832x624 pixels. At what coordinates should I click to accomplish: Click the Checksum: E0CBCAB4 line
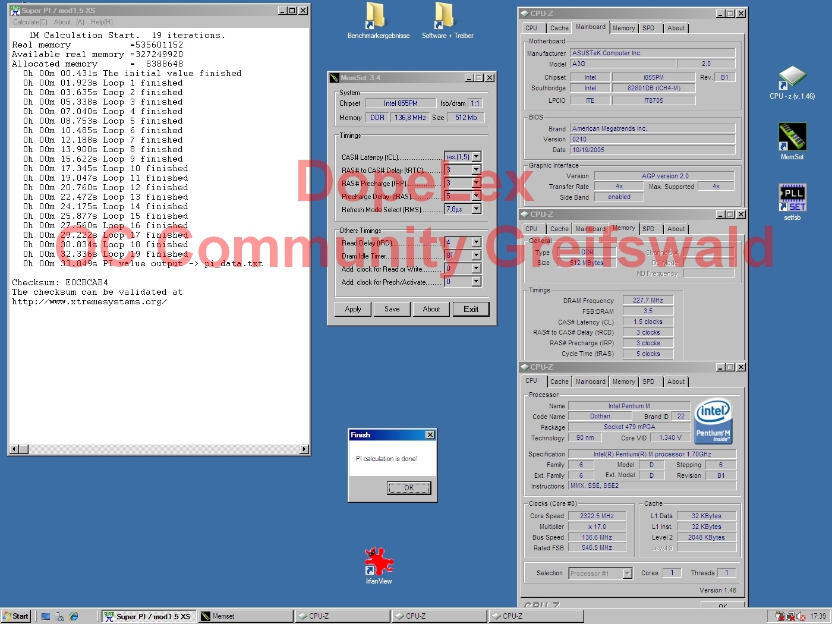tap(60, 282)
